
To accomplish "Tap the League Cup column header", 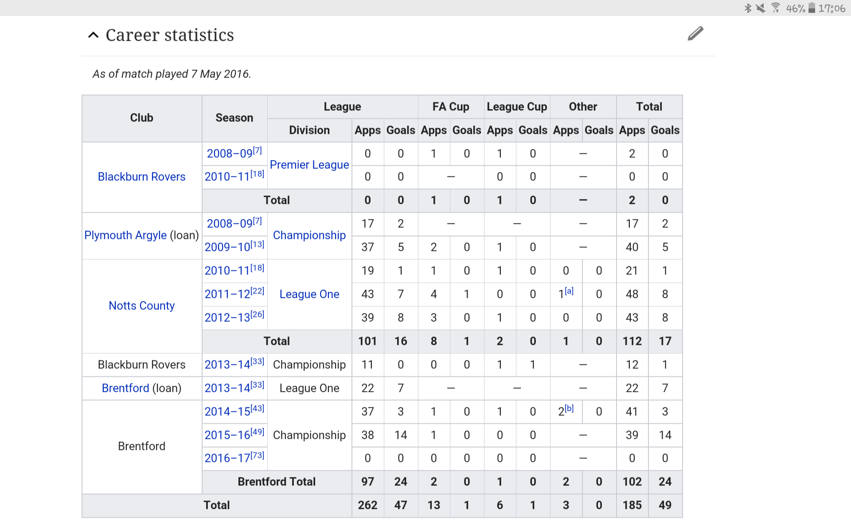I will point(517,106).
